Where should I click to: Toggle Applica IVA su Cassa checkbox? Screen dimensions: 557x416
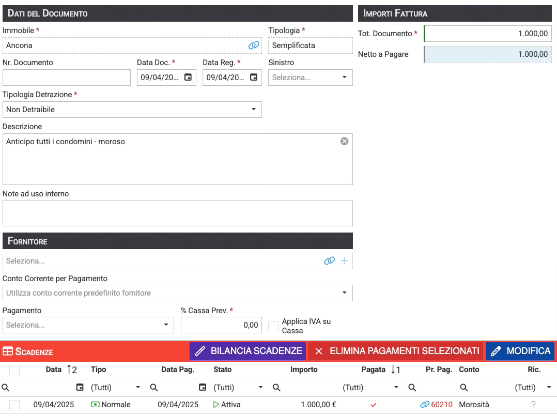click(x=273, y=326)
